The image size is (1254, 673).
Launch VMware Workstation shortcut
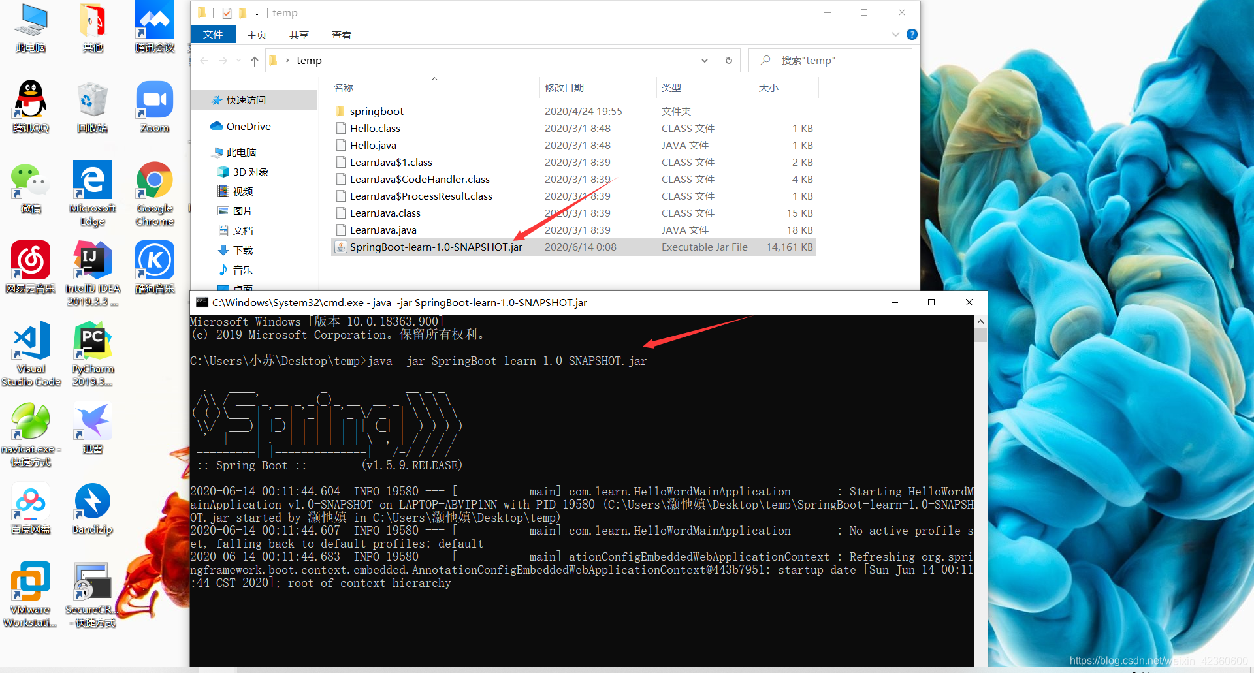pos(31,595)
